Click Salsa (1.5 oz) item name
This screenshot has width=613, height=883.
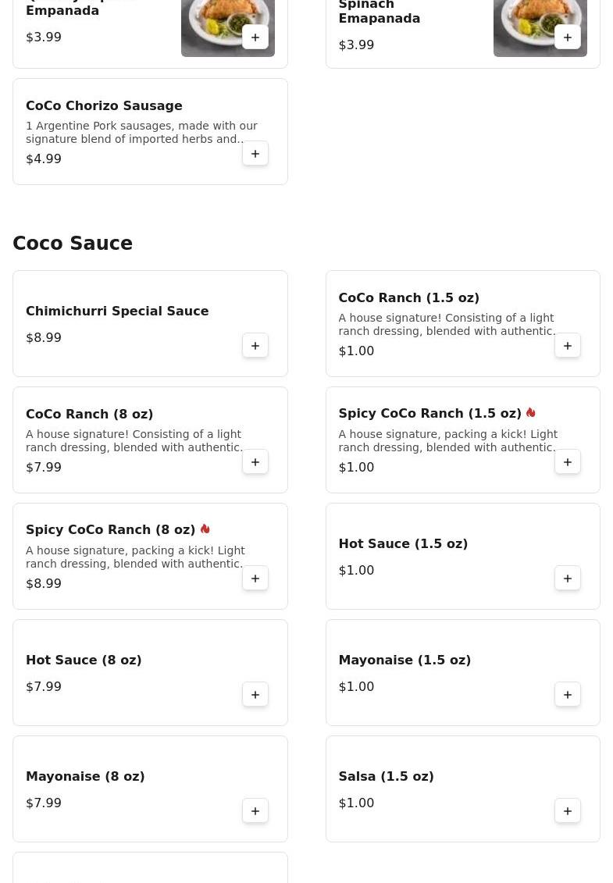386,776
